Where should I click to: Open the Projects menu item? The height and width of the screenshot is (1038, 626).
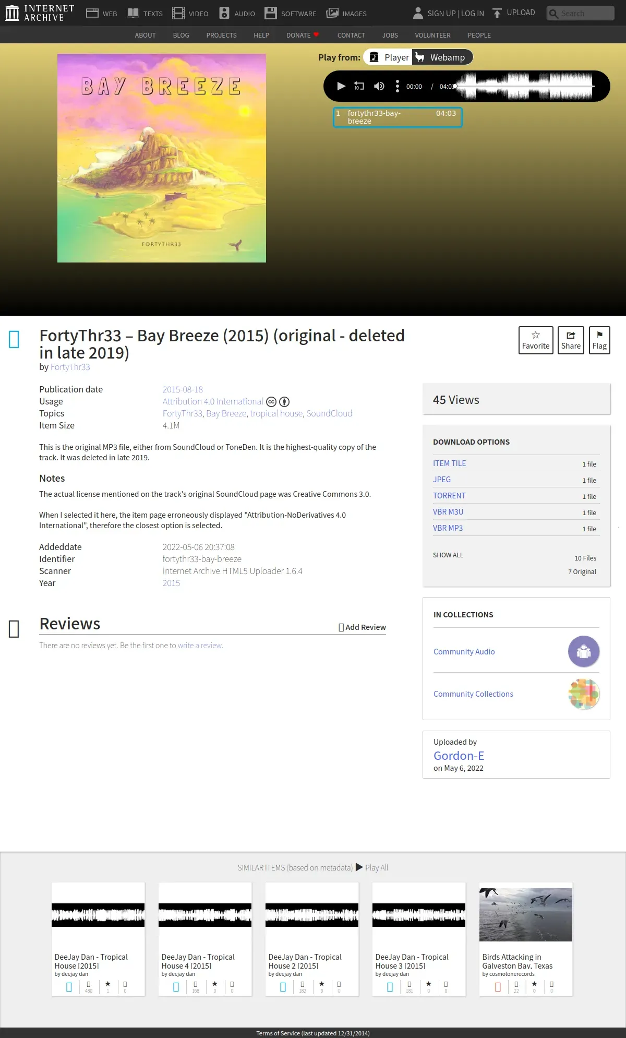point(221,35)
